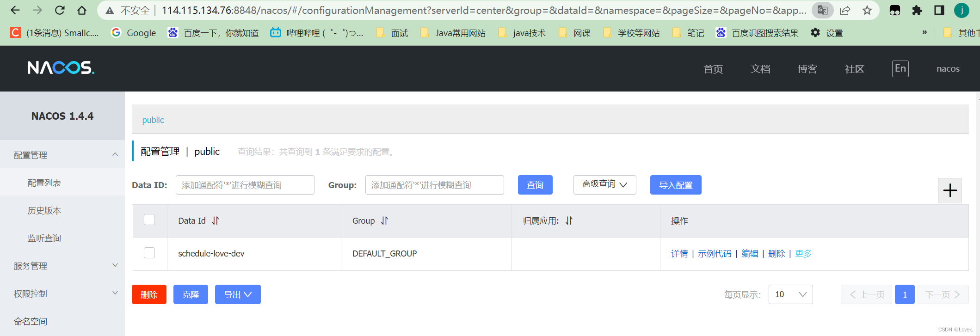The width and height of the screenshot is (980, 336).
Task: Click the 导入配置 button
Action: click(x=676, y=185)
